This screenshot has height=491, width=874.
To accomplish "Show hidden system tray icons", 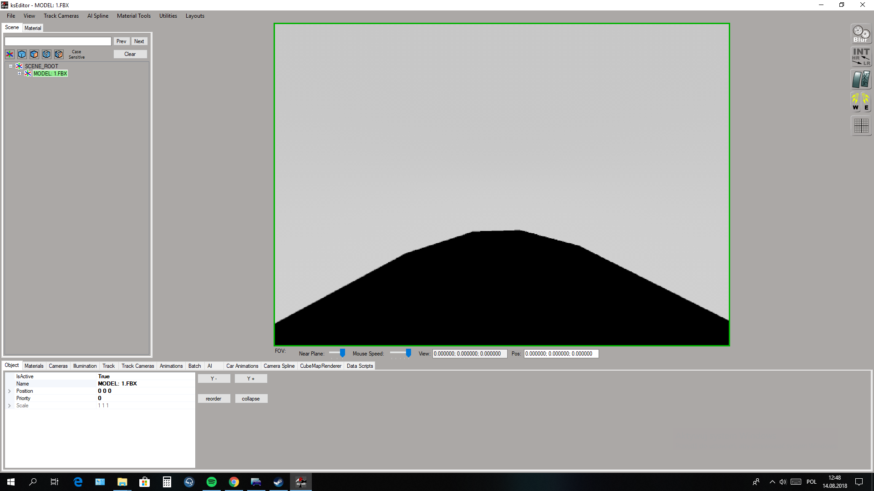I will tap(772, 482).
